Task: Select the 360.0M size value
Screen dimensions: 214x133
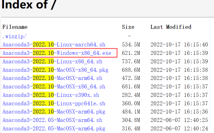Action: (x=131, y=104)
